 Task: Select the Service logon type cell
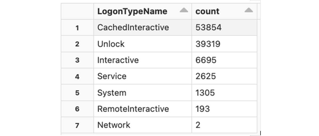pyautogui.click(x=112, y=76)
